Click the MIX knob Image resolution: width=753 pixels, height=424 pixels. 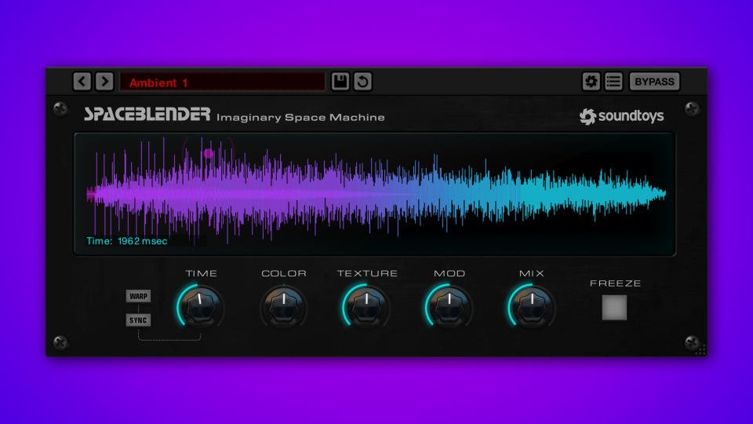(532, 307)
